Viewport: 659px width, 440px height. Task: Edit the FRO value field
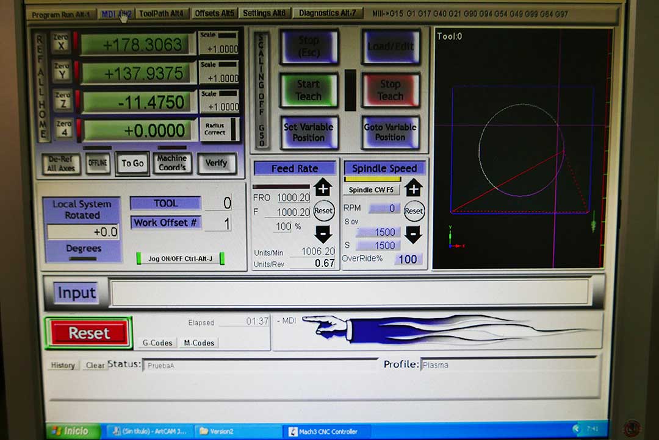[293, 197]
